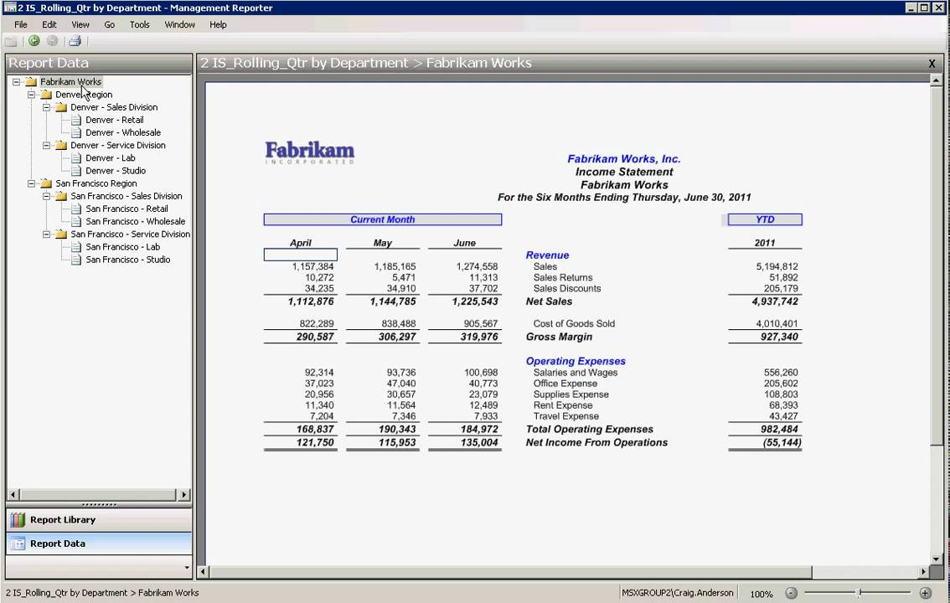Click the Denver - Retail document icon

coord(76,120)
